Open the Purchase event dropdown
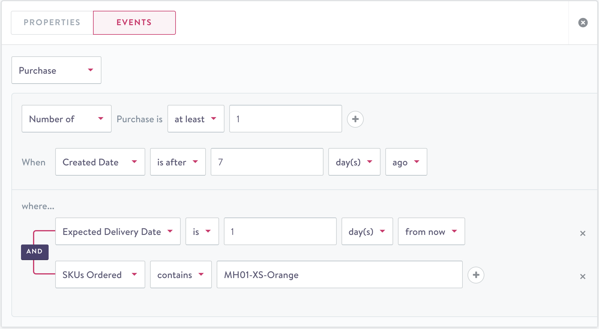Screen dimensions: 599x329 pyautogui.click(x=56, y=70)
